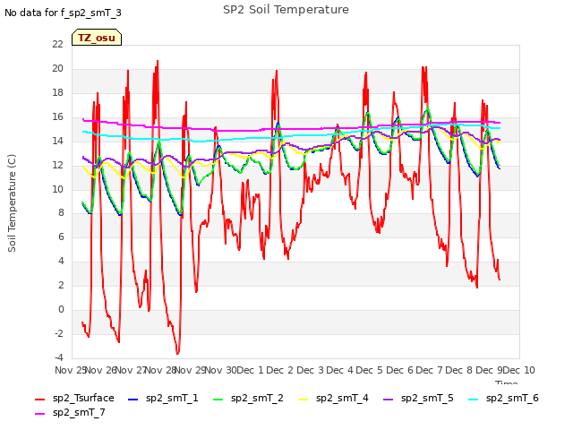Image resolution: width=573 pixels, height=430 pixels.
Task: Toggle sp2_smT_7 series in legend
Action: (x=79, y=412)
